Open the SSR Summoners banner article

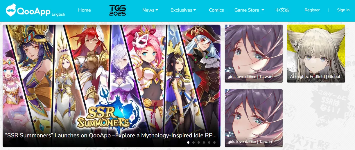(112, 86)
